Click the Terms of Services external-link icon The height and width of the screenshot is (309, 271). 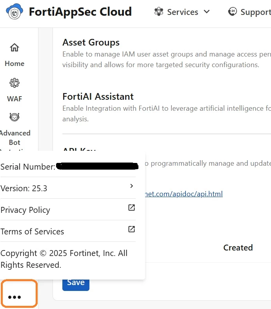(x=131, y=229)
